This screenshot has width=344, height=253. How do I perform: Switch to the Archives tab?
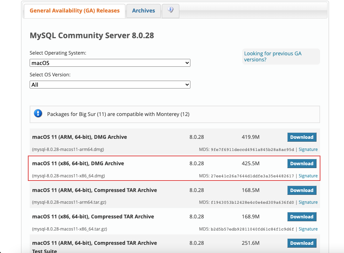pos(144,11)
